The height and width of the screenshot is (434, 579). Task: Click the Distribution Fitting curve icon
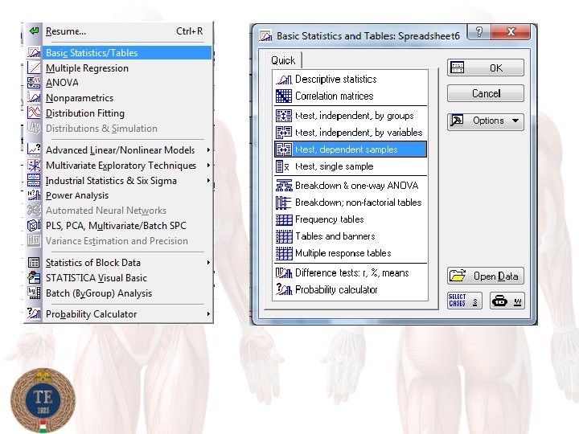coord(34,113)
